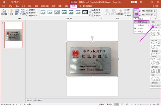Select the Picture Tools Format (格式) tab
This screenshot has width=161, height=106.
point(73,6)
